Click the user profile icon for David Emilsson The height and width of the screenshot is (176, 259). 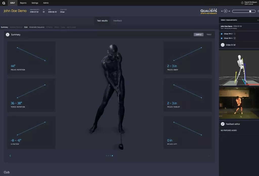click(242, 3)
